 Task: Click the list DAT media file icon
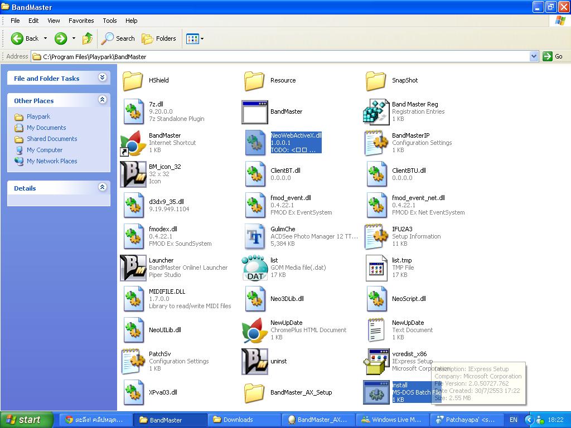[x=255, y=267]
